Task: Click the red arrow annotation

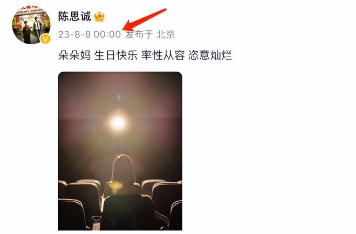Action: pos(145,20)
